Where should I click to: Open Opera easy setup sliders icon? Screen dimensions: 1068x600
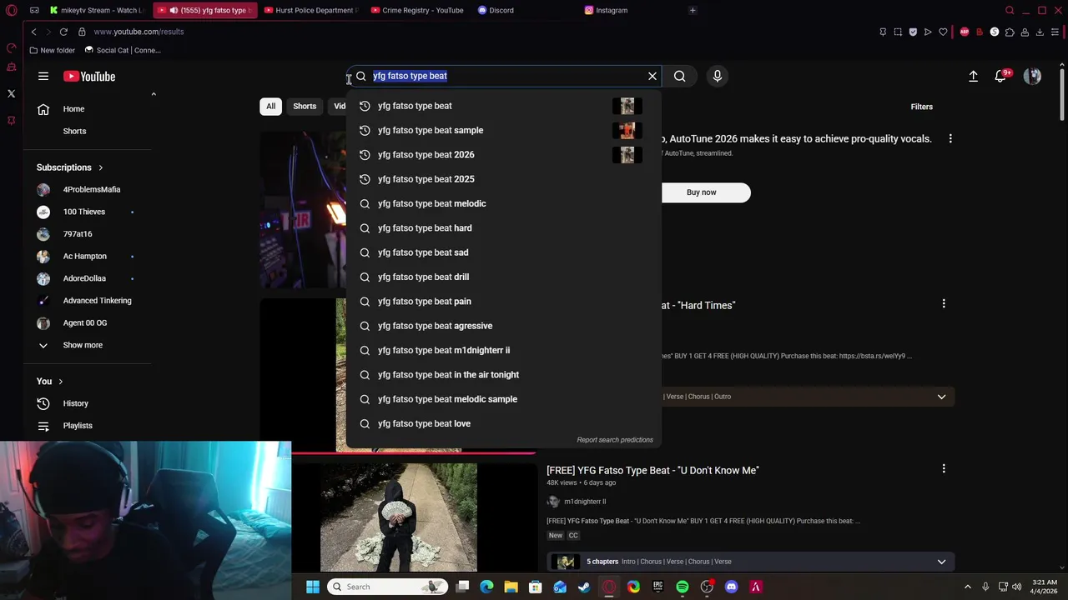point(1055,32)
